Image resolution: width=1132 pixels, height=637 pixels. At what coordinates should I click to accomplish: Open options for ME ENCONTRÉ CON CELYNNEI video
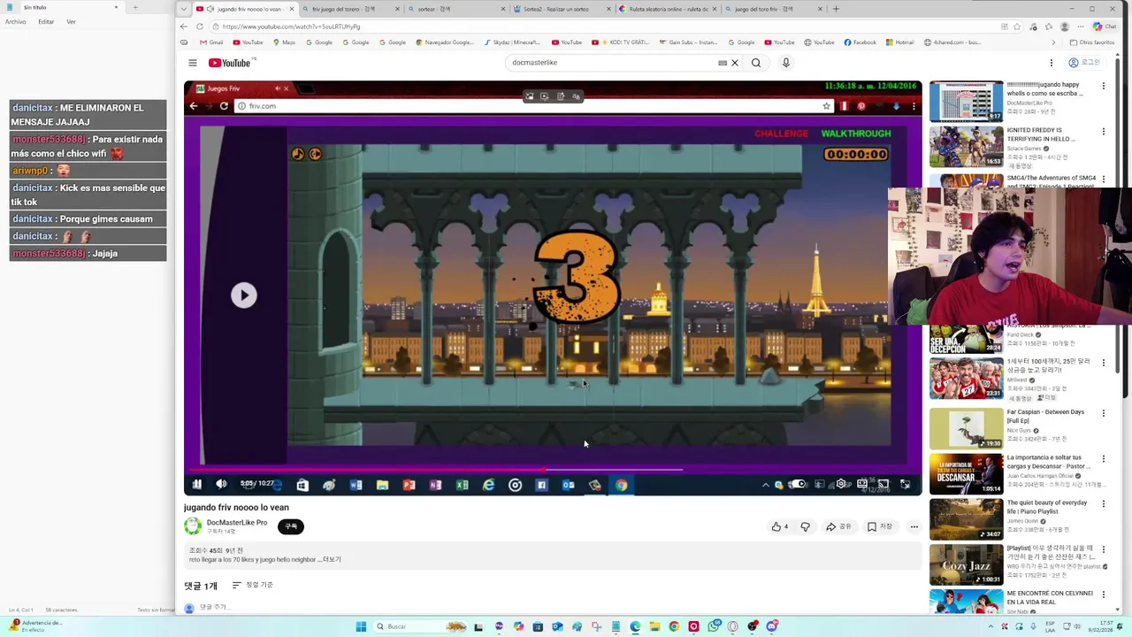coord(1103,594)
